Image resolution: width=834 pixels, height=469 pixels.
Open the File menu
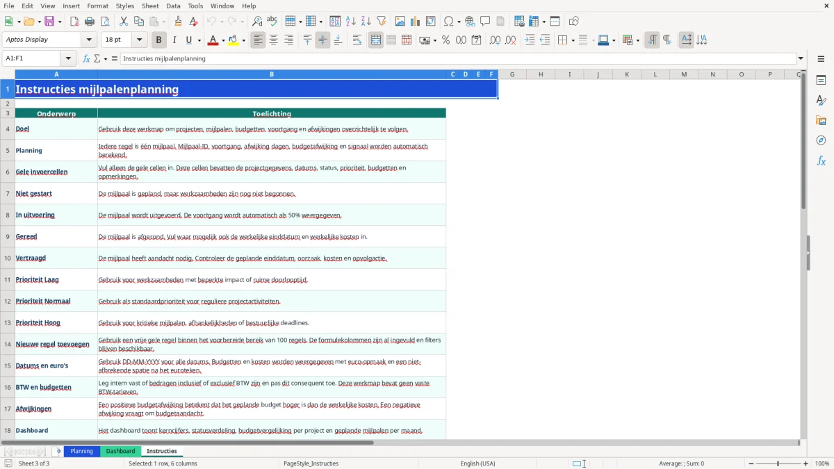coord(9,6)
